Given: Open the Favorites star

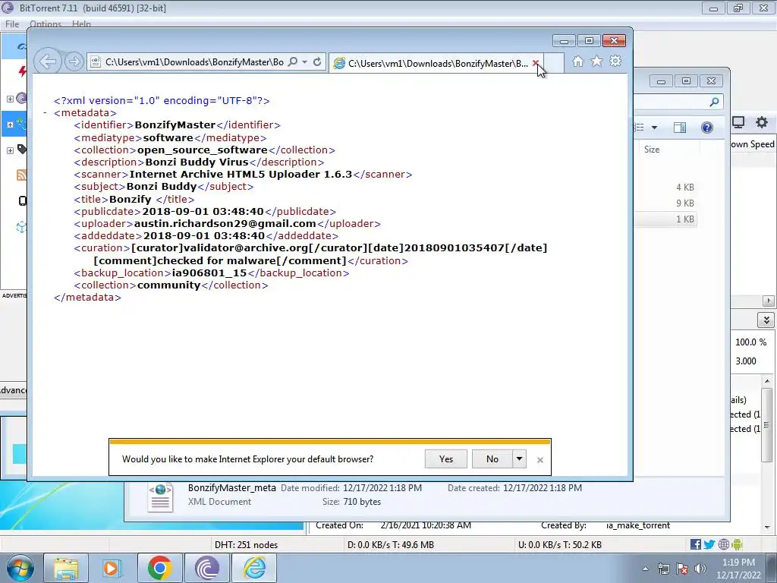Looking at the screenshot, I should click(596, 61).
